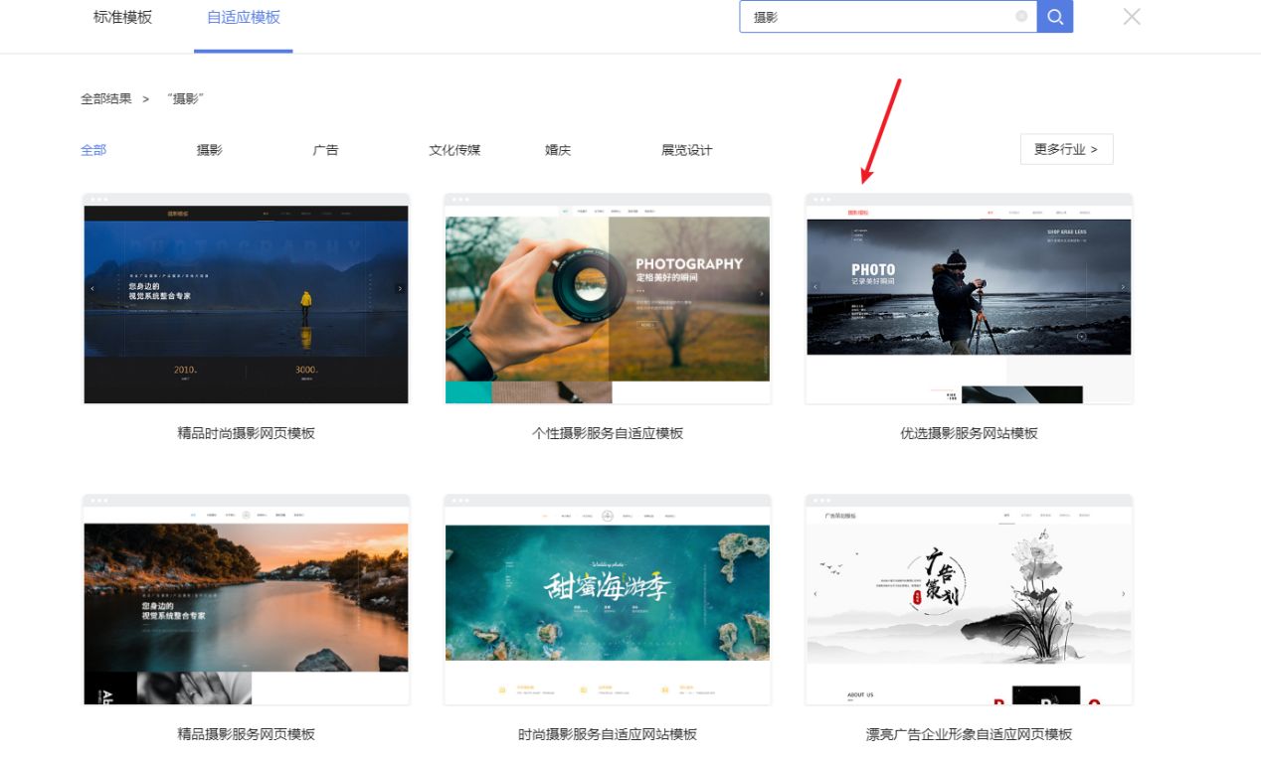The height and width of the screenshot is (763, 1261).
Task: Select the 展览设计 category filter
Action: point(684,150)
